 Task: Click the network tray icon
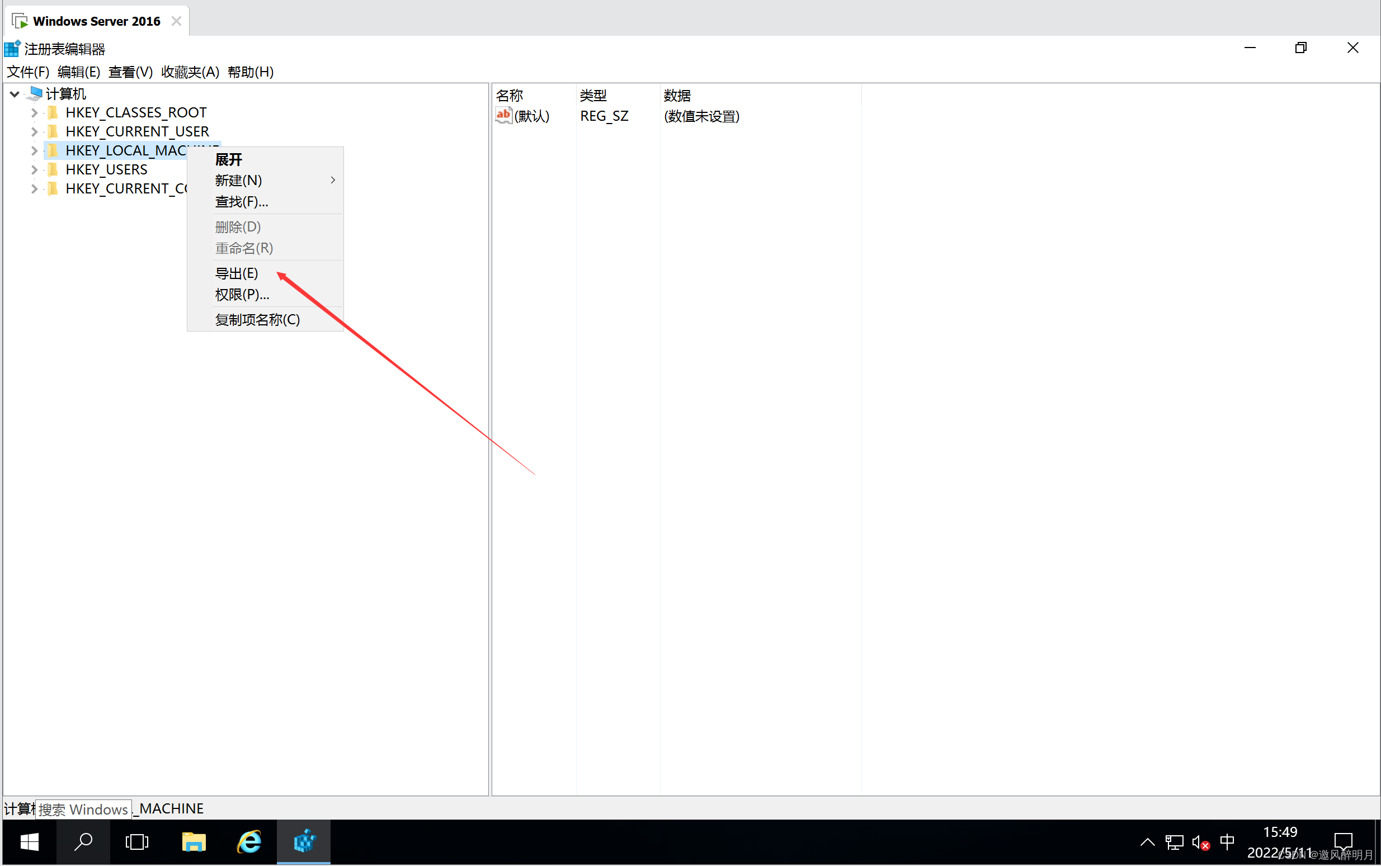tap(1174, 842)
